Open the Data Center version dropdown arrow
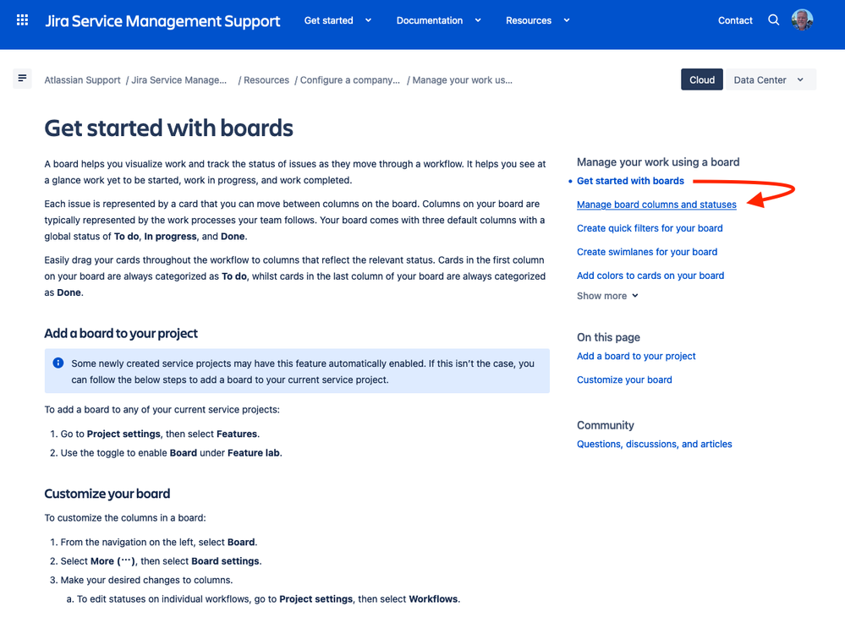The width and height of the screenshot is (845, 639). point(800,79)
